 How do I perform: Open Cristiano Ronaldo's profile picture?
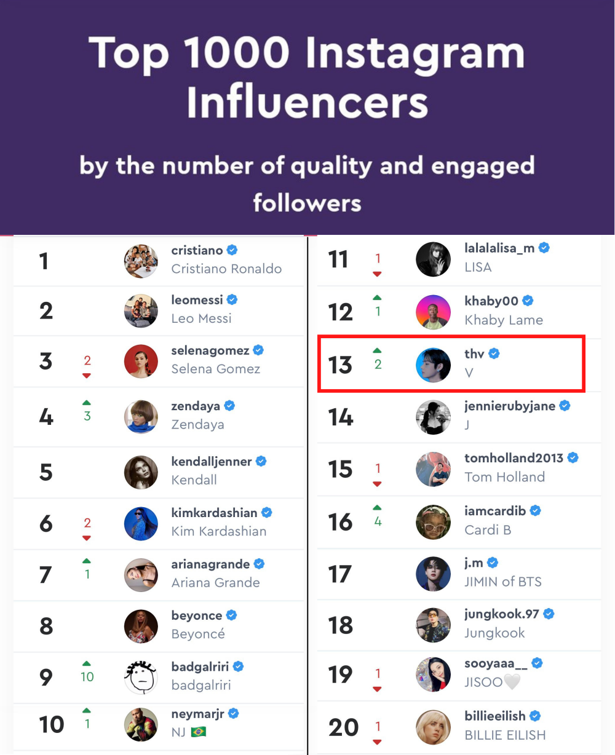click(141, 261)
